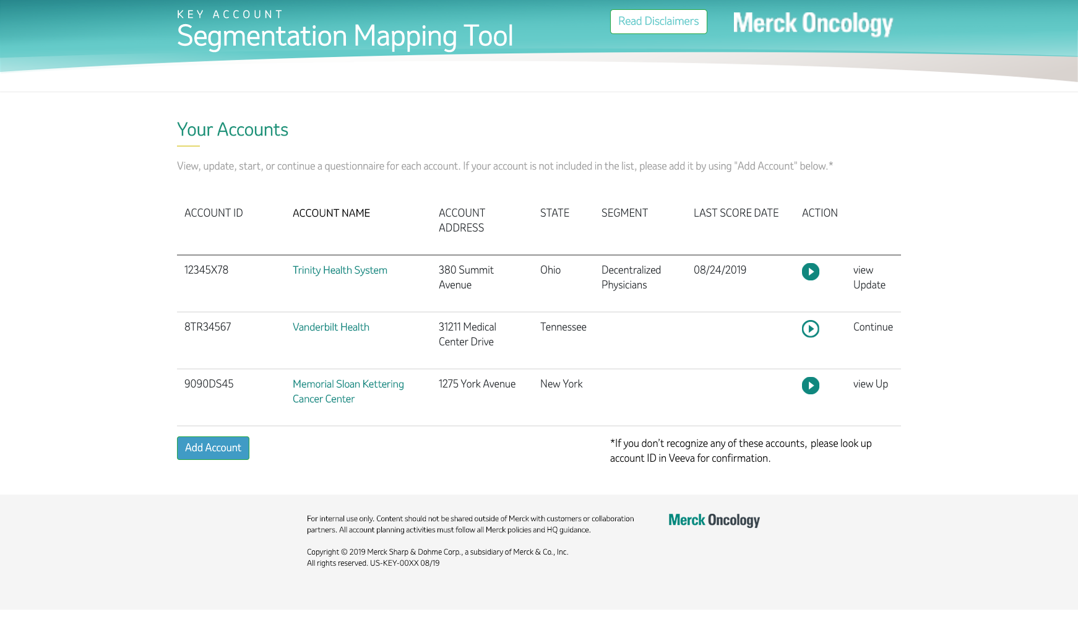Open Memorial Sloan Kettering Cancer Center link
The width and height of the screenshot is (1078, 619).
pyautogui.click(x=348, y=391)
